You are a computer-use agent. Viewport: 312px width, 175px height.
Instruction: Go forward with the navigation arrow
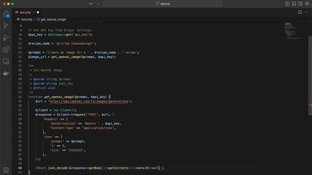(x=98, y=3)
